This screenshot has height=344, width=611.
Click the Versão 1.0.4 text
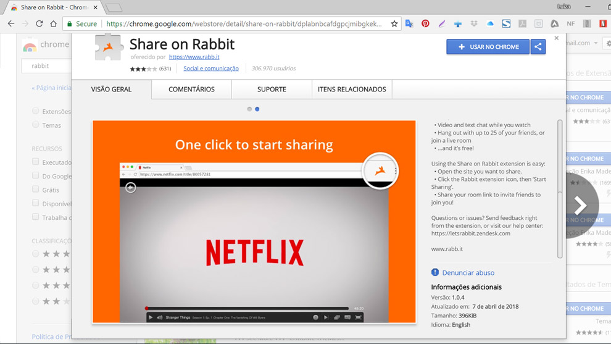[447, 297]
